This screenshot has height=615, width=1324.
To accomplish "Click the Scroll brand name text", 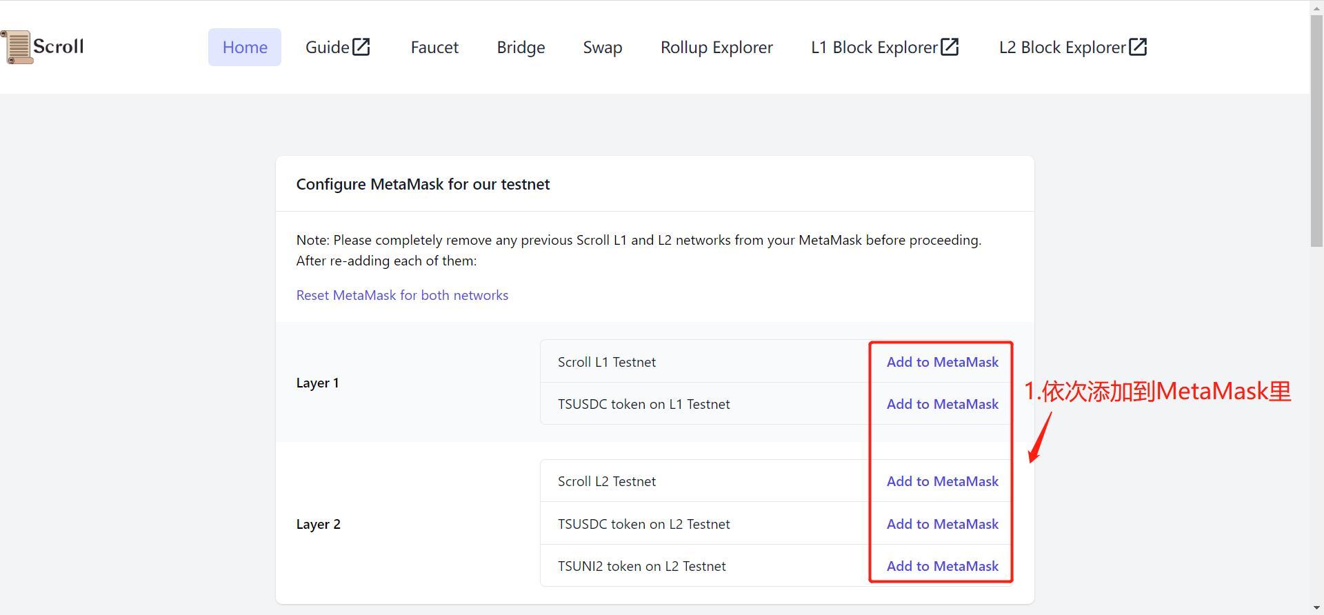I will [x=59, y=46].
